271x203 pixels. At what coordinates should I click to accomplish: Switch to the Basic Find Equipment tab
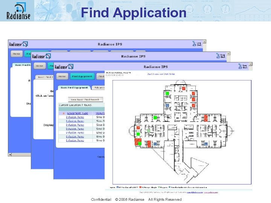tap(74, 88)
